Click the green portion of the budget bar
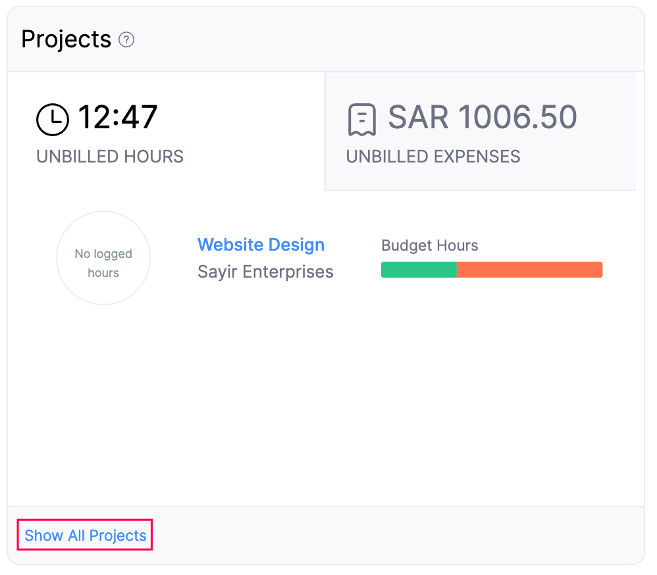 pyautogui.click(x=418, y=270)
